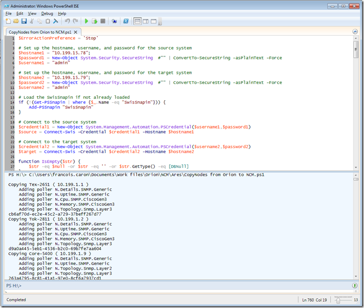
Task: Click the Ln 760 Col 19 position indicator
Action: 314,300
